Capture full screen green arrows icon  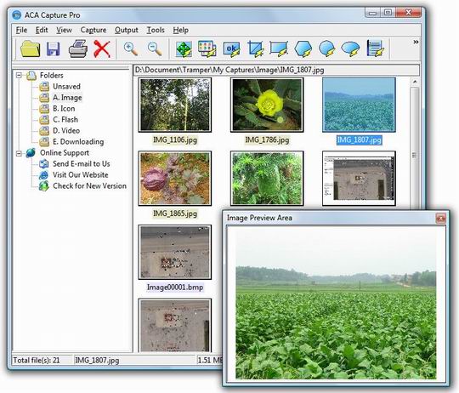point(184,48)
